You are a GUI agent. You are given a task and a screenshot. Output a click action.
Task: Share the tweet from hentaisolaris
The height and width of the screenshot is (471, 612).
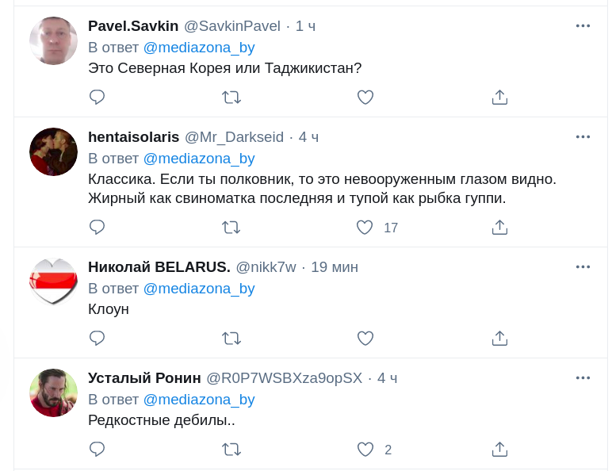[499, 228]
